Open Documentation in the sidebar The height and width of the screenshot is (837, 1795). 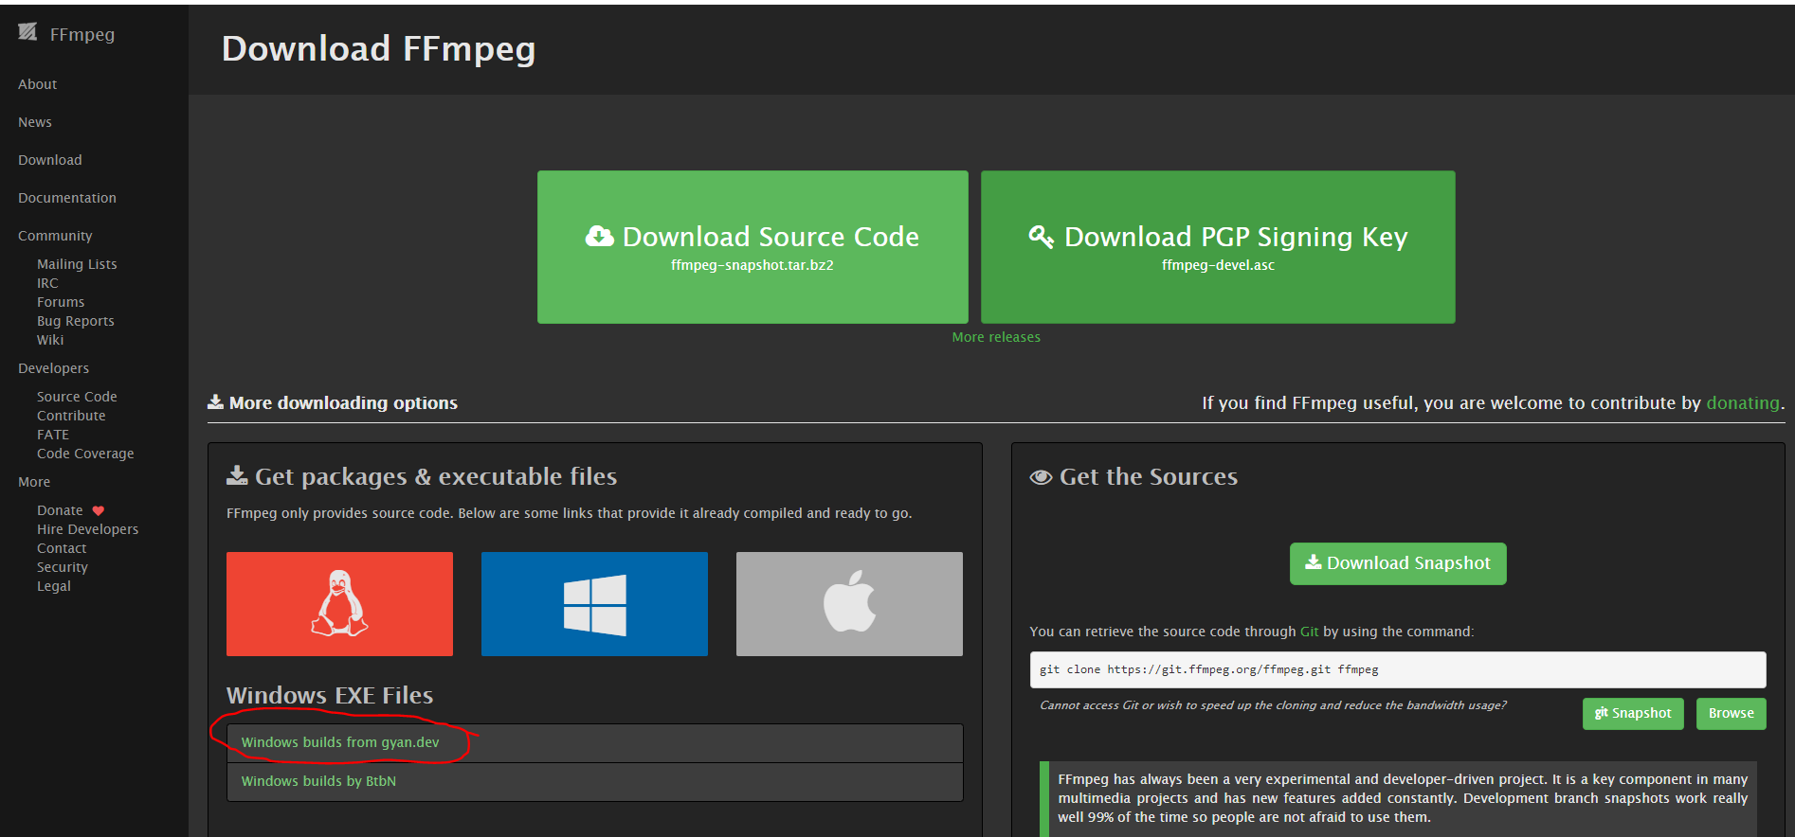[67, 198]
